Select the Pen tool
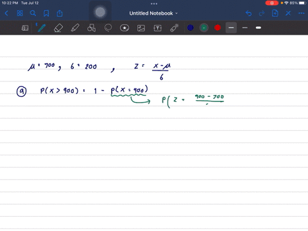This screenshot has width=308, height=231. (41, 28)
